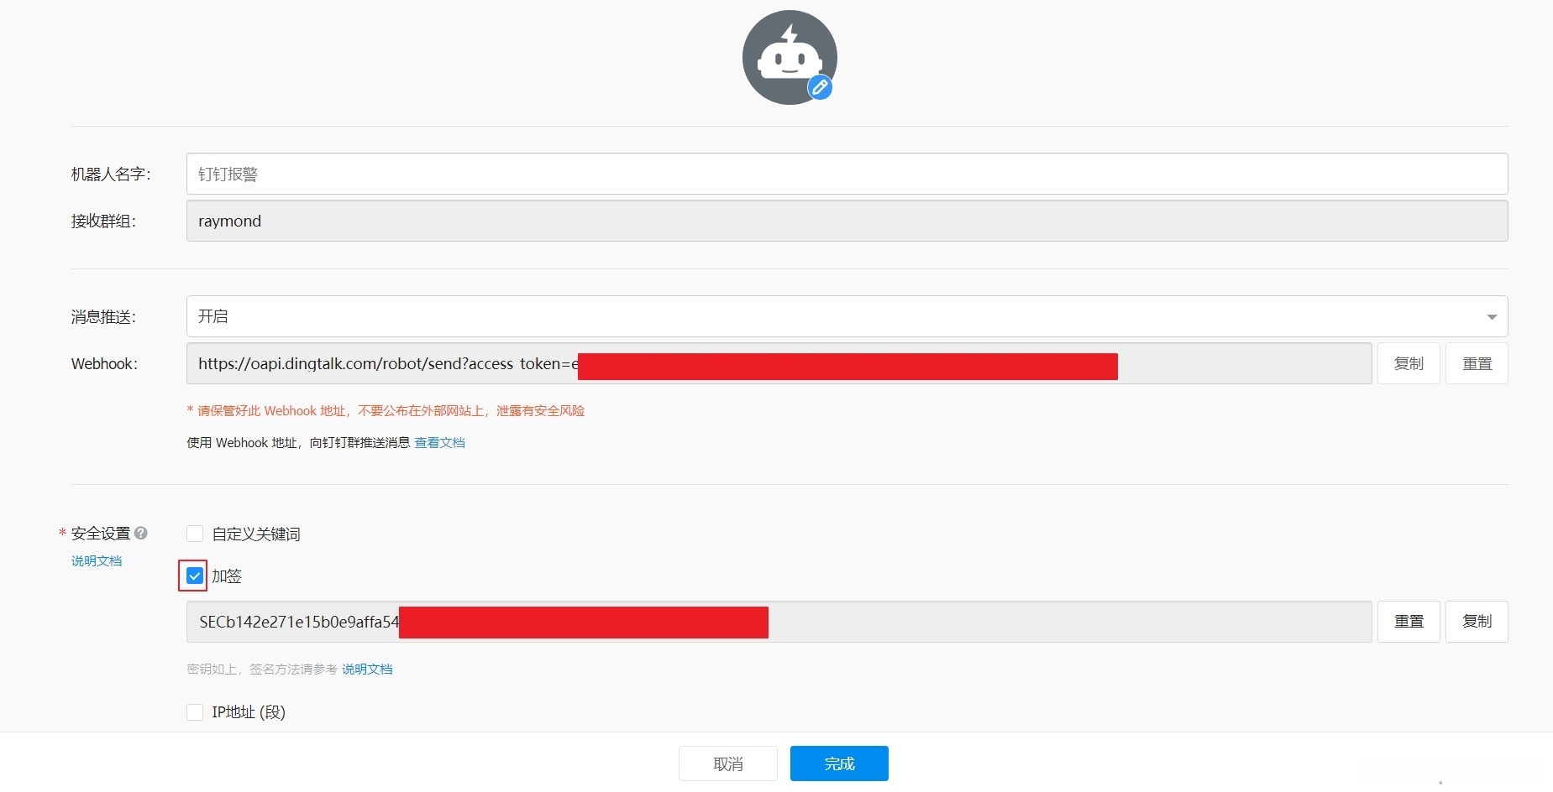
Task: Open 说明文档 link beside 签名方法请参考
Action: [367, 670]
